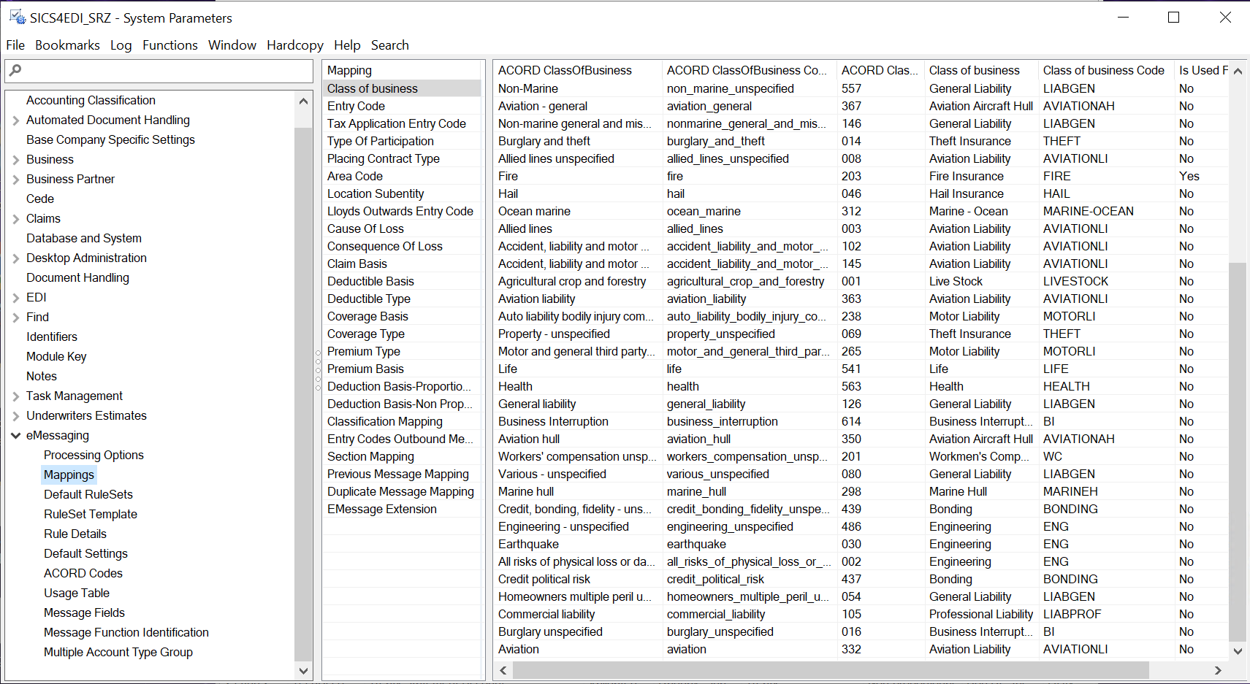Viewport: 1250px width, 684px height.
Task: Select Cause Of Loss mapping entry
Action: [365, 228]
